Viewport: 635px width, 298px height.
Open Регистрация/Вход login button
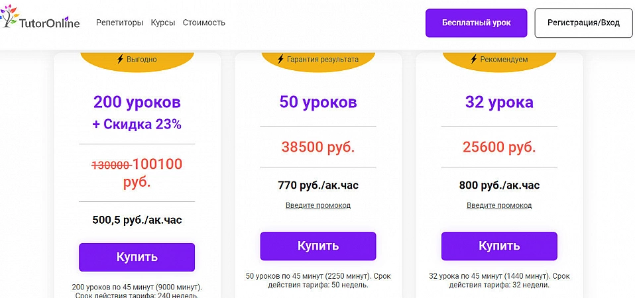point(583,23)
